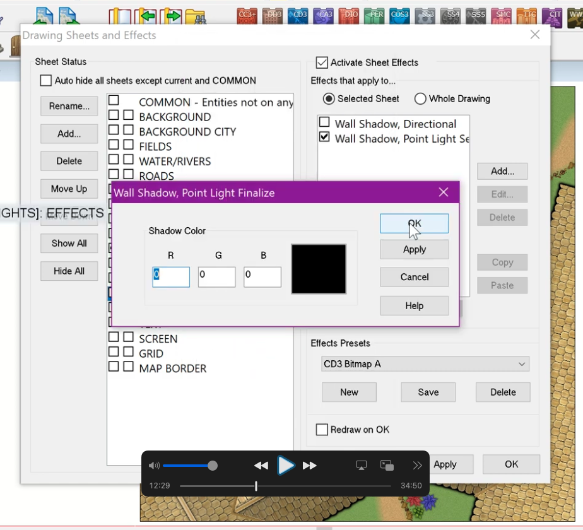Uncheck Activate Sheet Effects checkbox

tap(322, 62)
